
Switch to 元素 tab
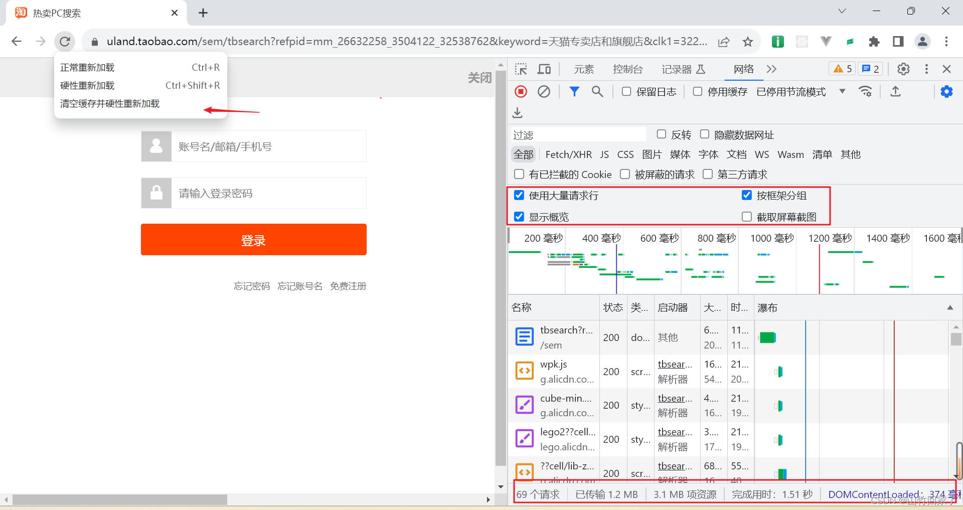[x=584, y=69]
